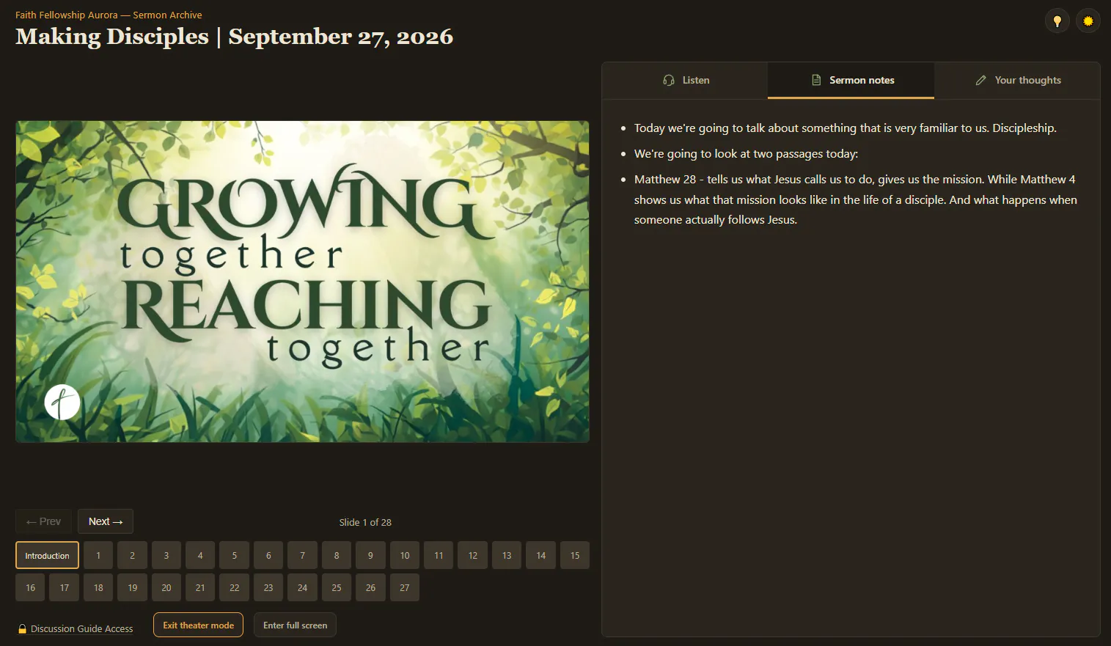This screenshot has height=646, width=1111.
Task: Jump to slide 9
Action: [370, 555]
